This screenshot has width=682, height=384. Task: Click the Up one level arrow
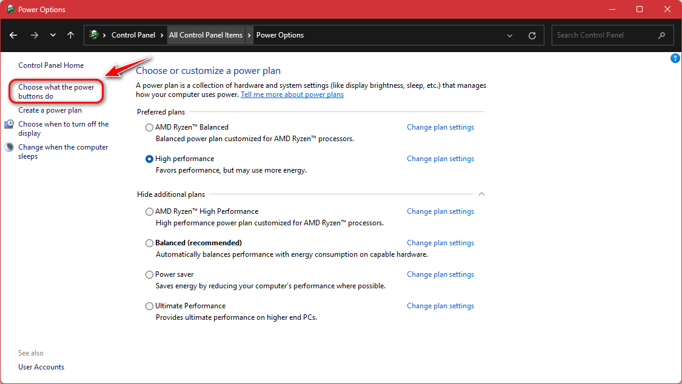click(x=70, y=35)
